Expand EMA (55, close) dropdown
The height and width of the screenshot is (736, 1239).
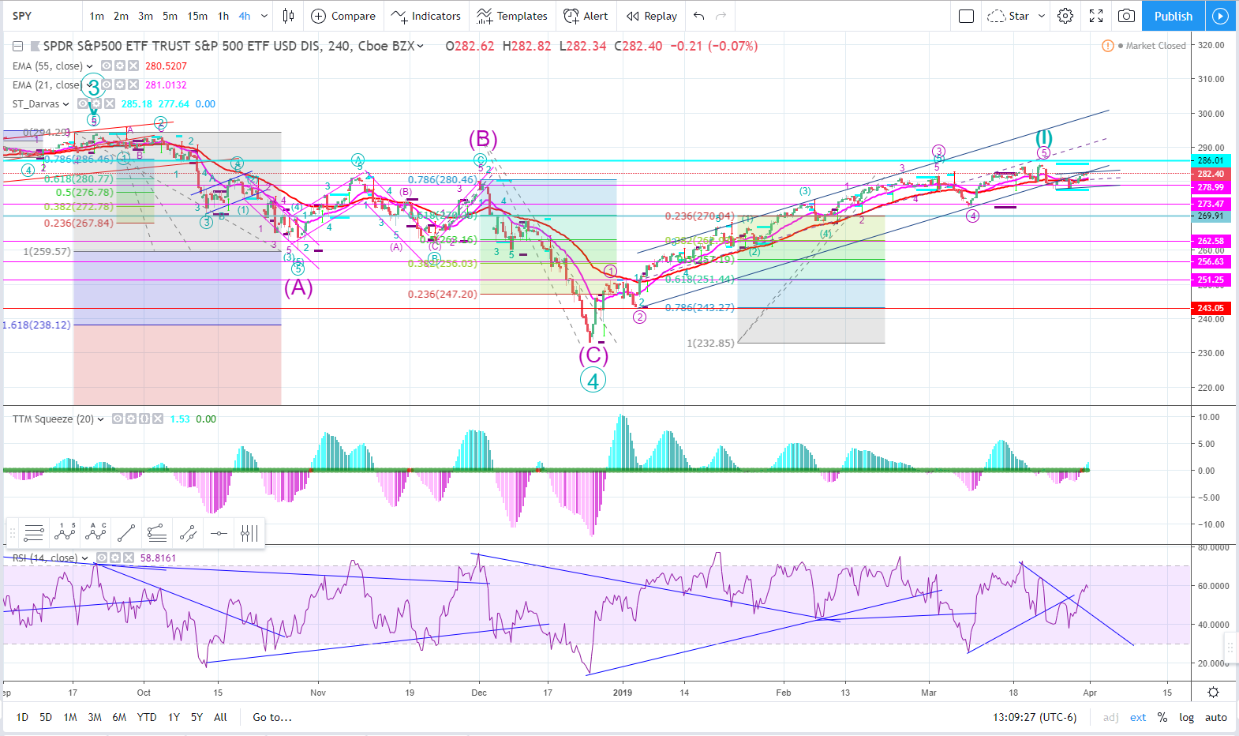[x=89, y=66]
